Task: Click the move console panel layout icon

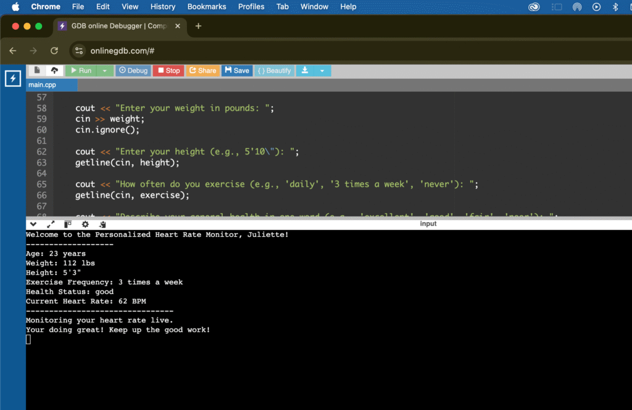Action: click(x=67, y=224)
